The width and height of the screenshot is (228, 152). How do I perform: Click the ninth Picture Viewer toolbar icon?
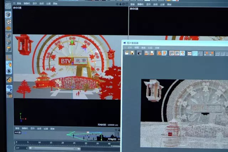pyautogui.click(x=177, y=53)
